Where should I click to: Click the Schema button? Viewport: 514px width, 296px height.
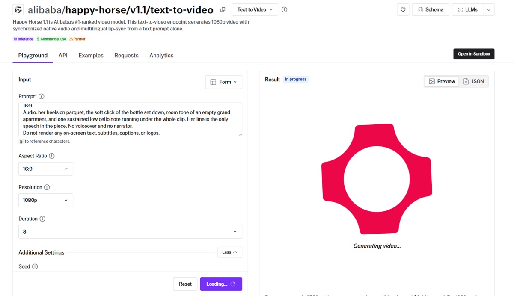431,9
